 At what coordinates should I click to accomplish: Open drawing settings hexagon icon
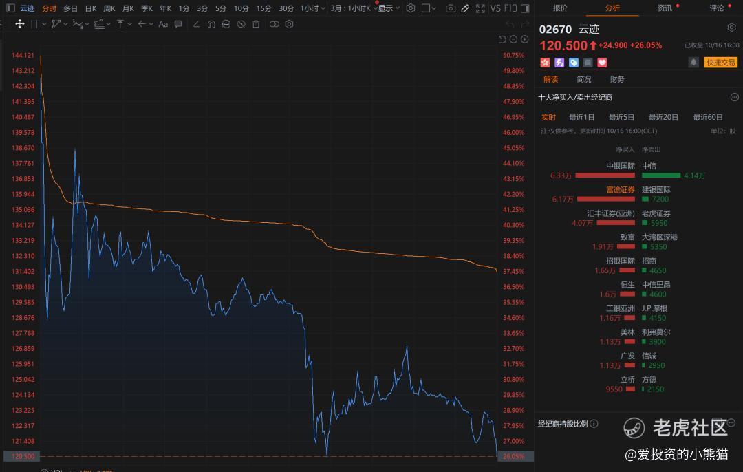click(x=290, y=24)
